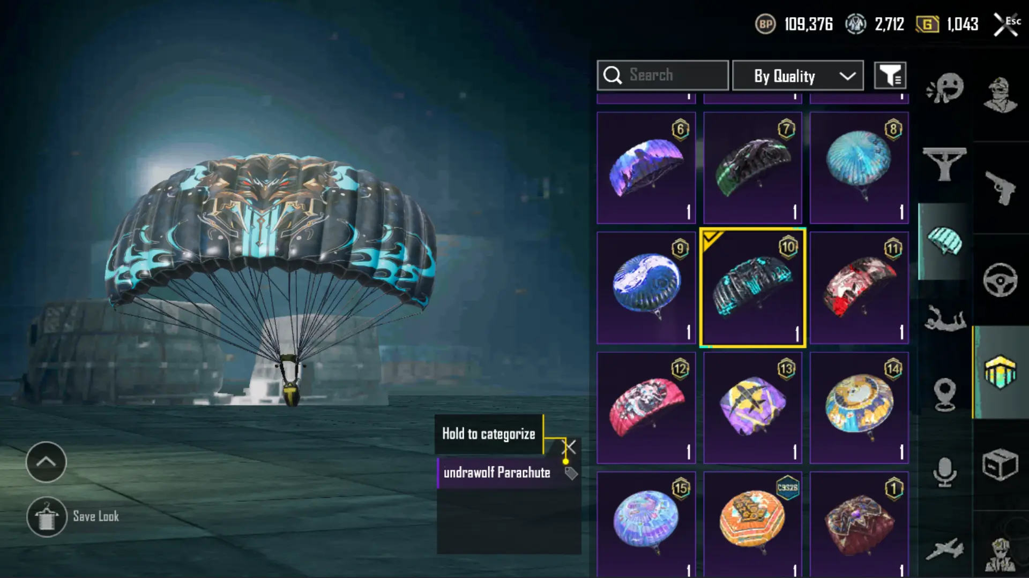1029x578 pixels.
Task: Select the red parachute numbered 11
Action: (x=859, y=288)
